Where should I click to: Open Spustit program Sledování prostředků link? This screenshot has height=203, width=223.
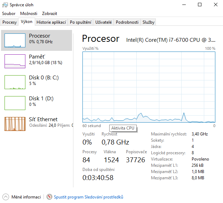(x=88, y=197)
